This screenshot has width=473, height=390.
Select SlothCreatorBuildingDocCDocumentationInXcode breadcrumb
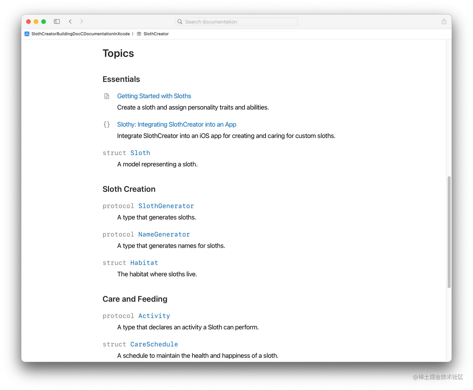[80, 34]
